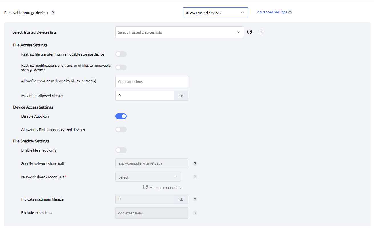Toggle Restrict file transfer from removable storage device
The width and height of the screenshot is (374, 229).
coord(121,54)
